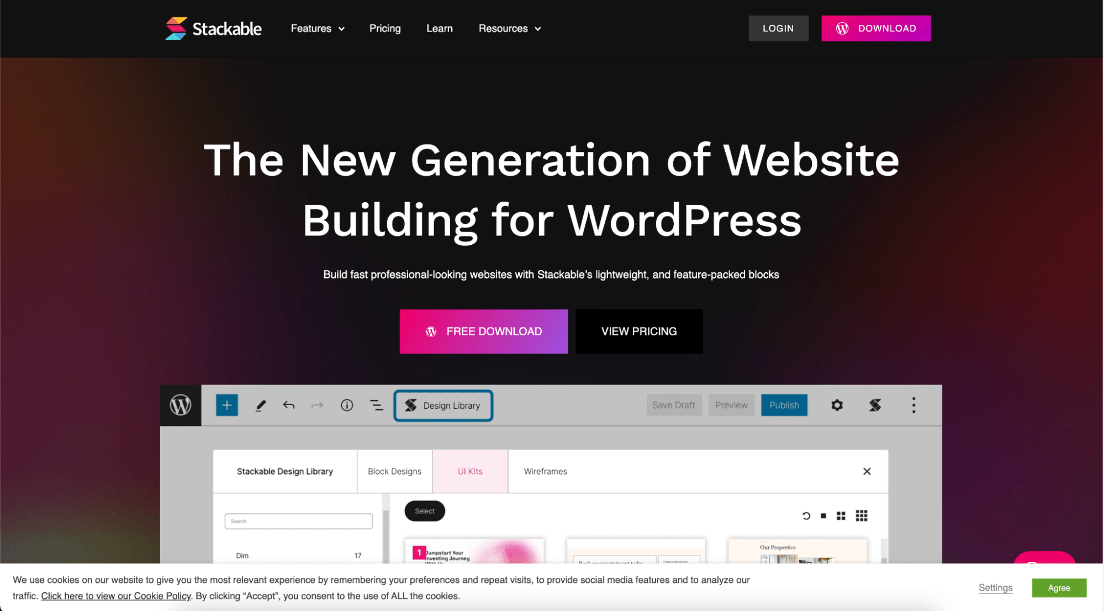
Task: Open the Features dropdown menu
Action: click(x=318, y=28)
